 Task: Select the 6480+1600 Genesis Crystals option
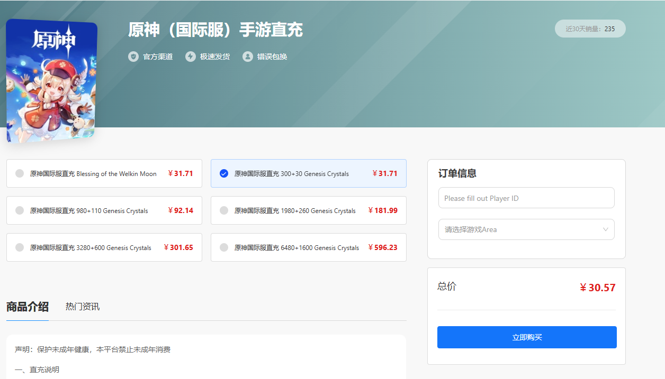308,247
